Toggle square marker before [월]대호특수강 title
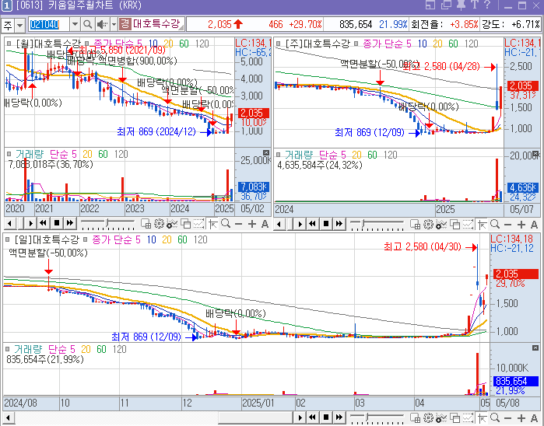Viewport: 544px width, 426px height. coord(9,44)
